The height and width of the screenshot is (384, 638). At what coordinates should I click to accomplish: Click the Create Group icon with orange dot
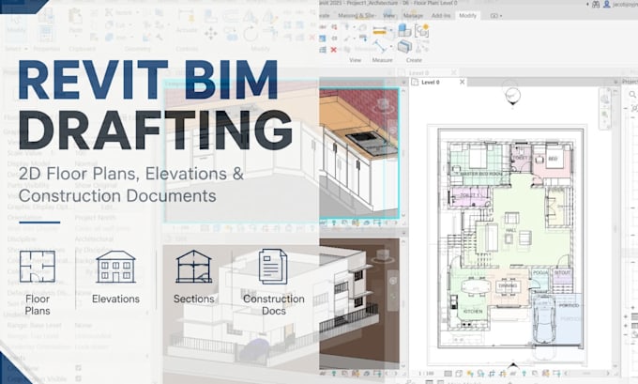[x=422, y=31]
